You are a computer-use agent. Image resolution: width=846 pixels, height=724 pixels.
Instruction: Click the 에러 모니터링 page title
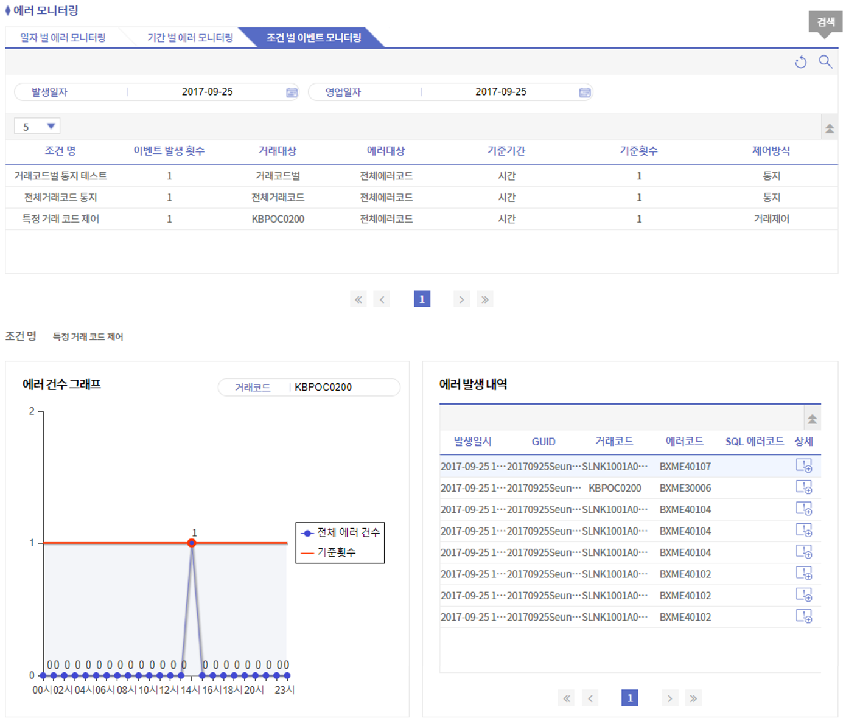coord(46,10)
